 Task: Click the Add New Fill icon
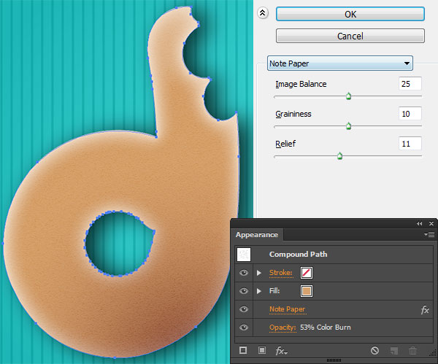tap(261, 351)
